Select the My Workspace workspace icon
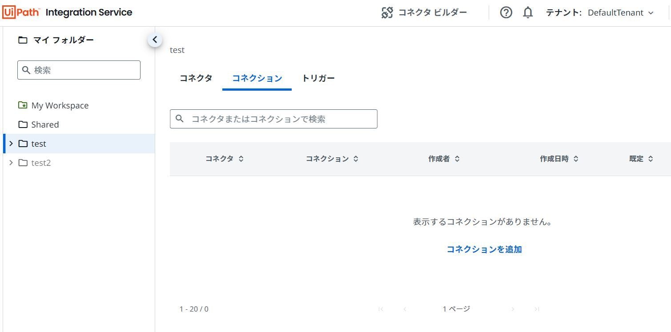The height and width of the screenshot is (332, 671). click(23, 105)
